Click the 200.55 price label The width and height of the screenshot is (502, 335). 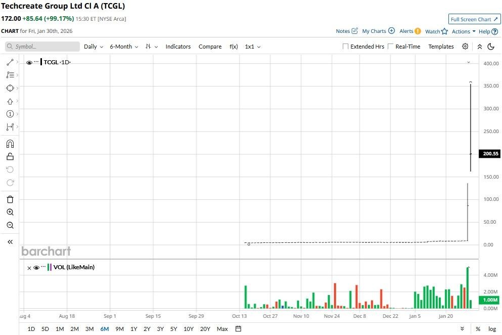click(x=490, y=153)
